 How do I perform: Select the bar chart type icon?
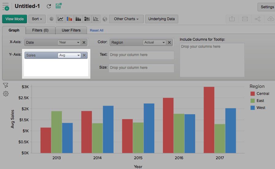click(70, 19)
